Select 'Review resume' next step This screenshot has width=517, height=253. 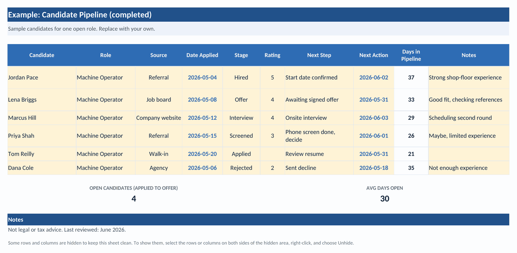[319, 154]
